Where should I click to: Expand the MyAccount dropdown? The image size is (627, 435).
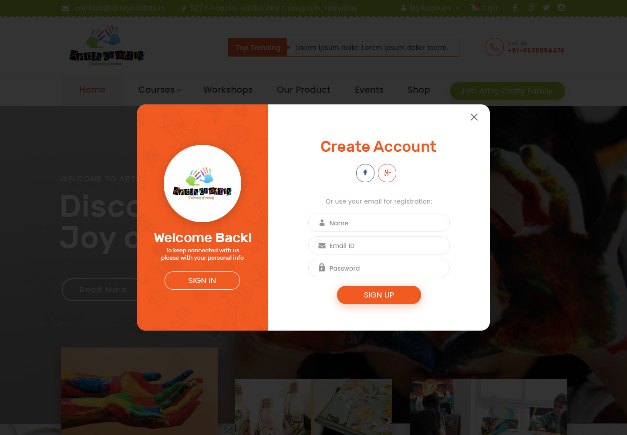pyautogui.click(x=430, y=8)
